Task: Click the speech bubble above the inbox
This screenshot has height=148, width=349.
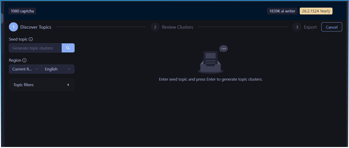Action: (224, 48)
